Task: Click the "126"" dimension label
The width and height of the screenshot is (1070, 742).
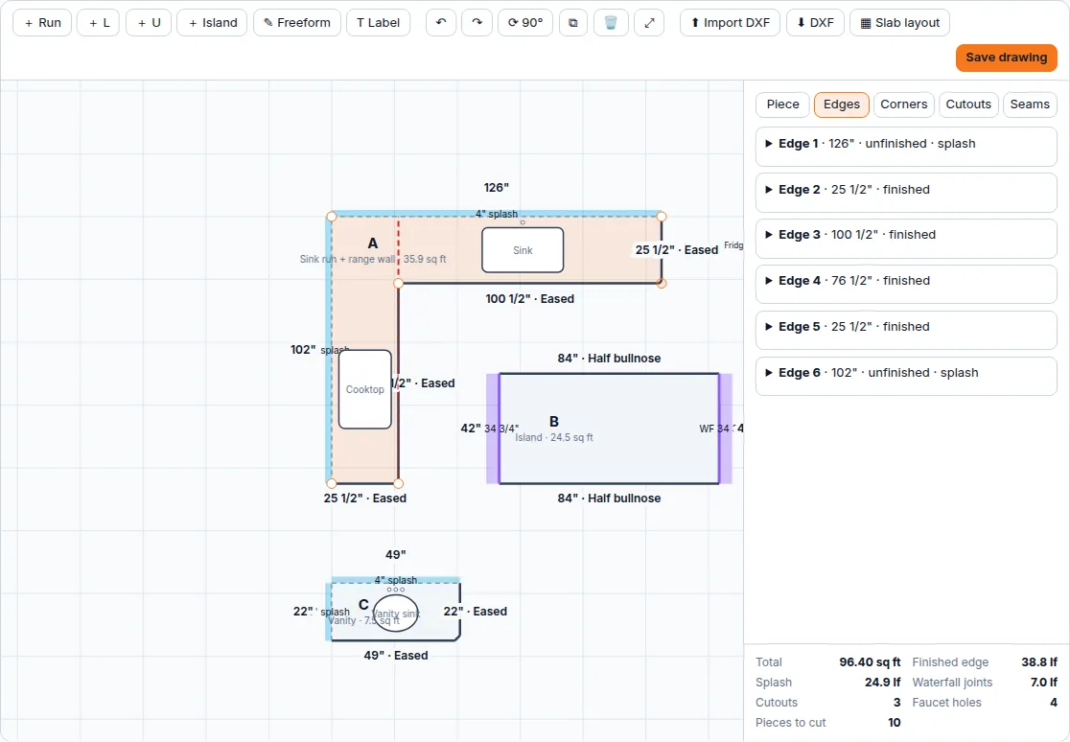Action: click(496, 188)
